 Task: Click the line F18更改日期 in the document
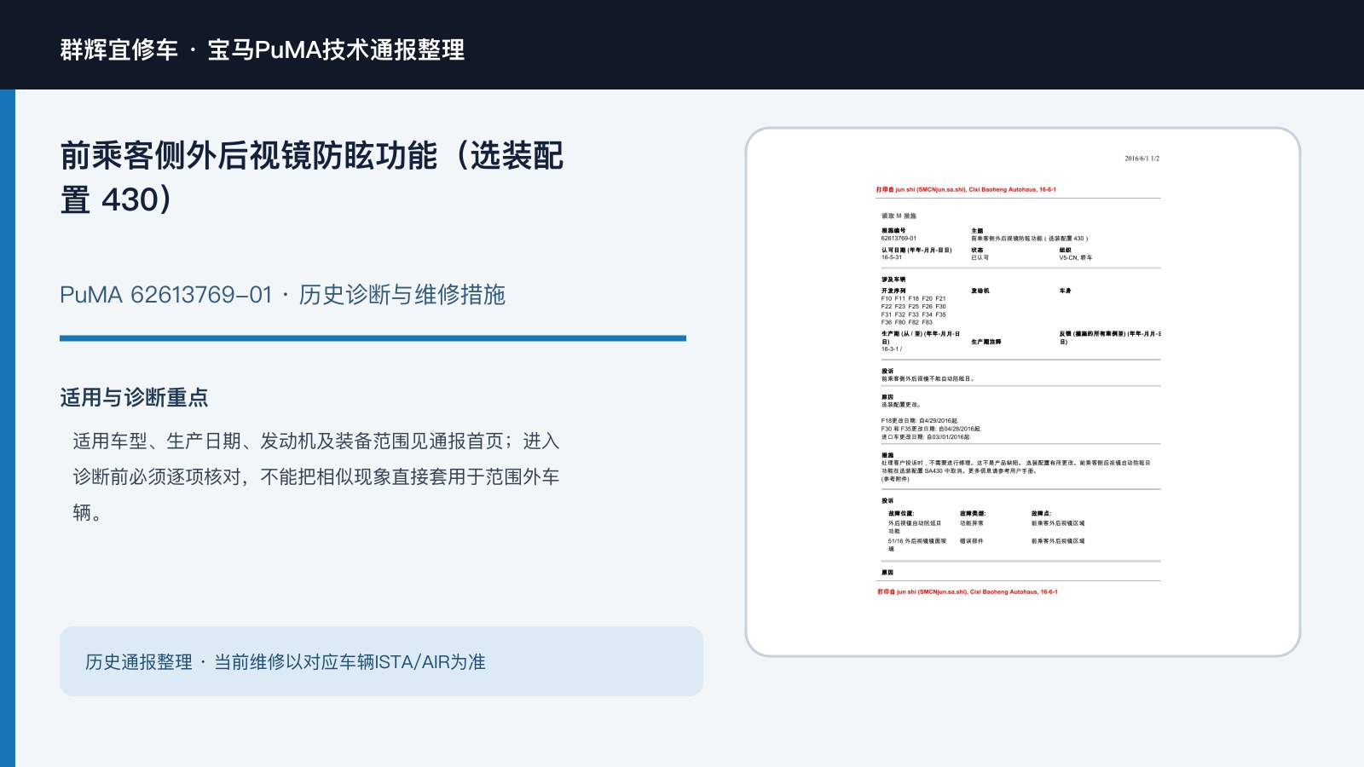tap(920, 421)
